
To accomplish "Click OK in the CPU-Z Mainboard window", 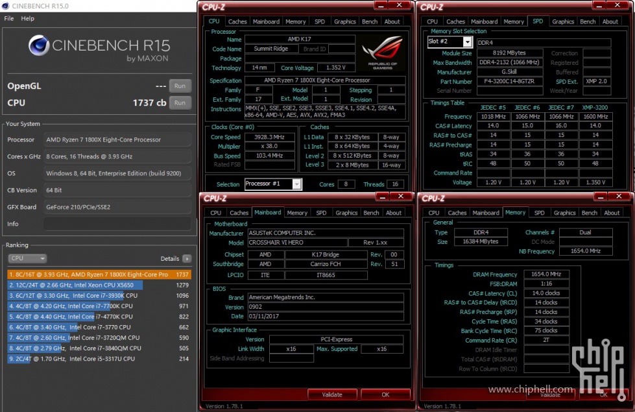I will [x=385, y=394].
